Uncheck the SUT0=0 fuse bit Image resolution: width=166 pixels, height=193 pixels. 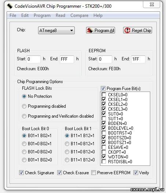click(x=104, y=114)
